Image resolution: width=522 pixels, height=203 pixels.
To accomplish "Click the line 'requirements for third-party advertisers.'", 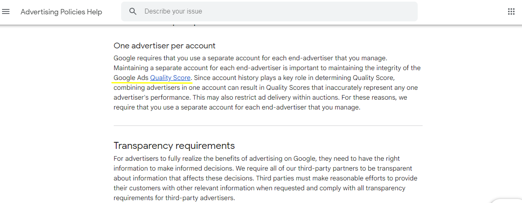I will pos(174,198).
